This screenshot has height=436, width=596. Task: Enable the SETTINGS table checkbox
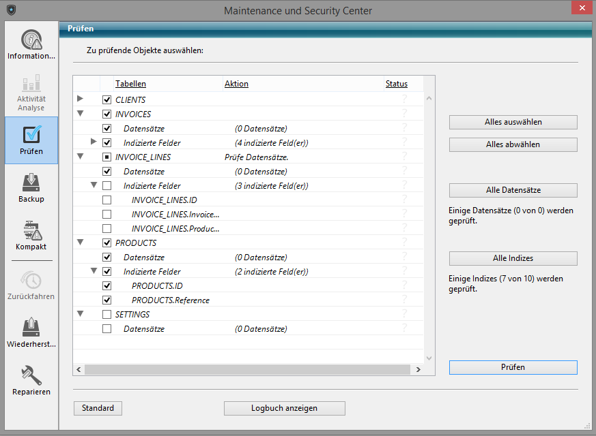[107, 315]
